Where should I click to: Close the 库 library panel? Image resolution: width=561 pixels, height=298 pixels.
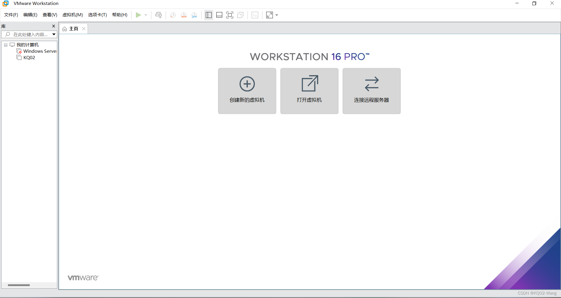pyautogui.click(x=53, y=26)
